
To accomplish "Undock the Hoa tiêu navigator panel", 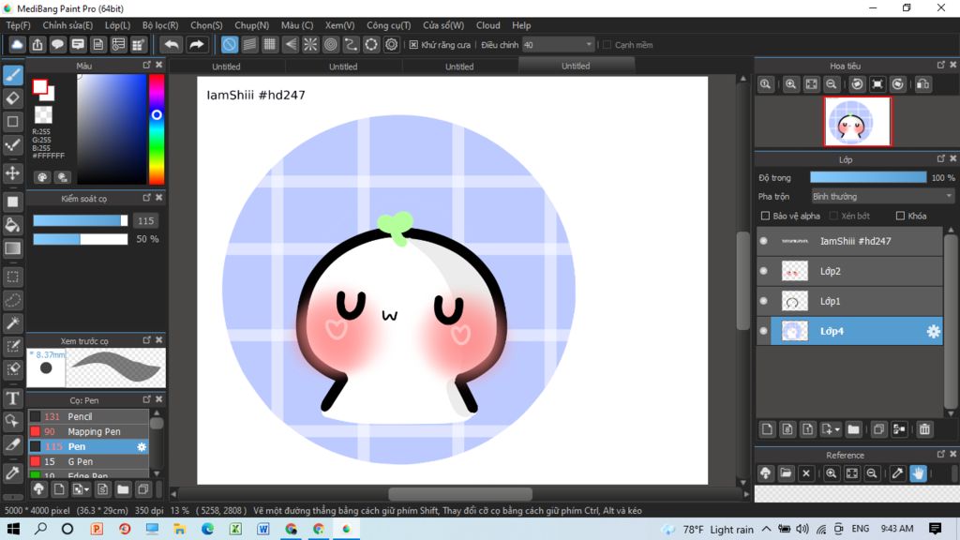I will (941, 65).
